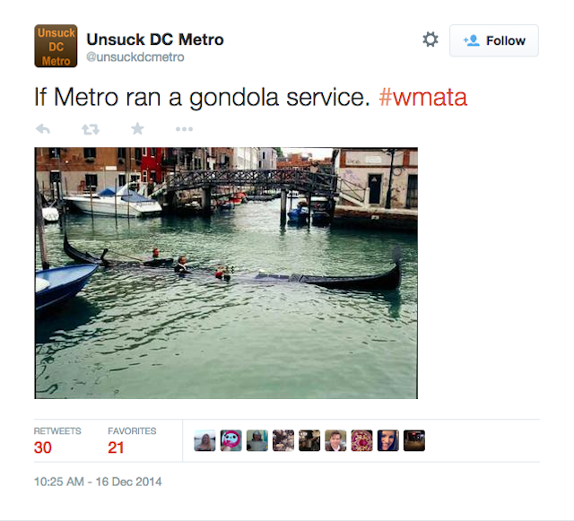574x521 pixels.
Task: Open the pink cartoon face avatar
Action: click(x=231, y=440)
